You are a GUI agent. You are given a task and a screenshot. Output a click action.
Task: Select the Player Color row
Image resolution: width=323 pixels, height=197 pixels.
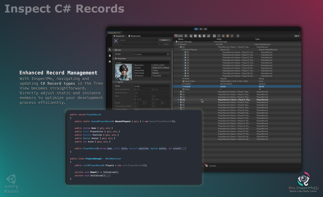237,81
